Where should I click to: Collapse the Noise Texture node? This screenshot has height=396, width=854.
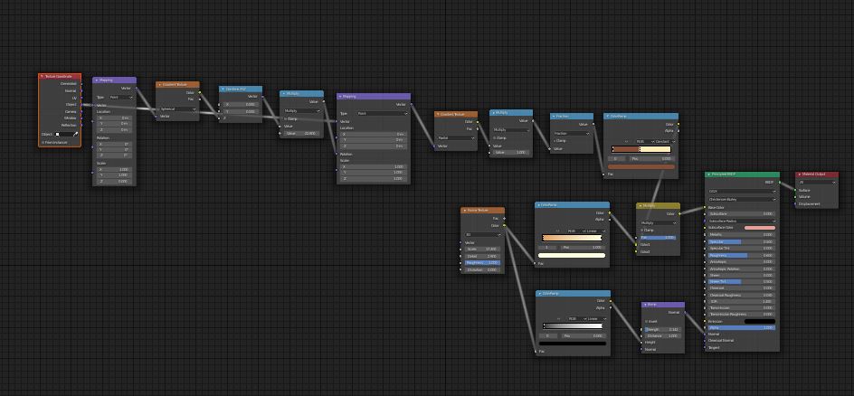(463, 210)
